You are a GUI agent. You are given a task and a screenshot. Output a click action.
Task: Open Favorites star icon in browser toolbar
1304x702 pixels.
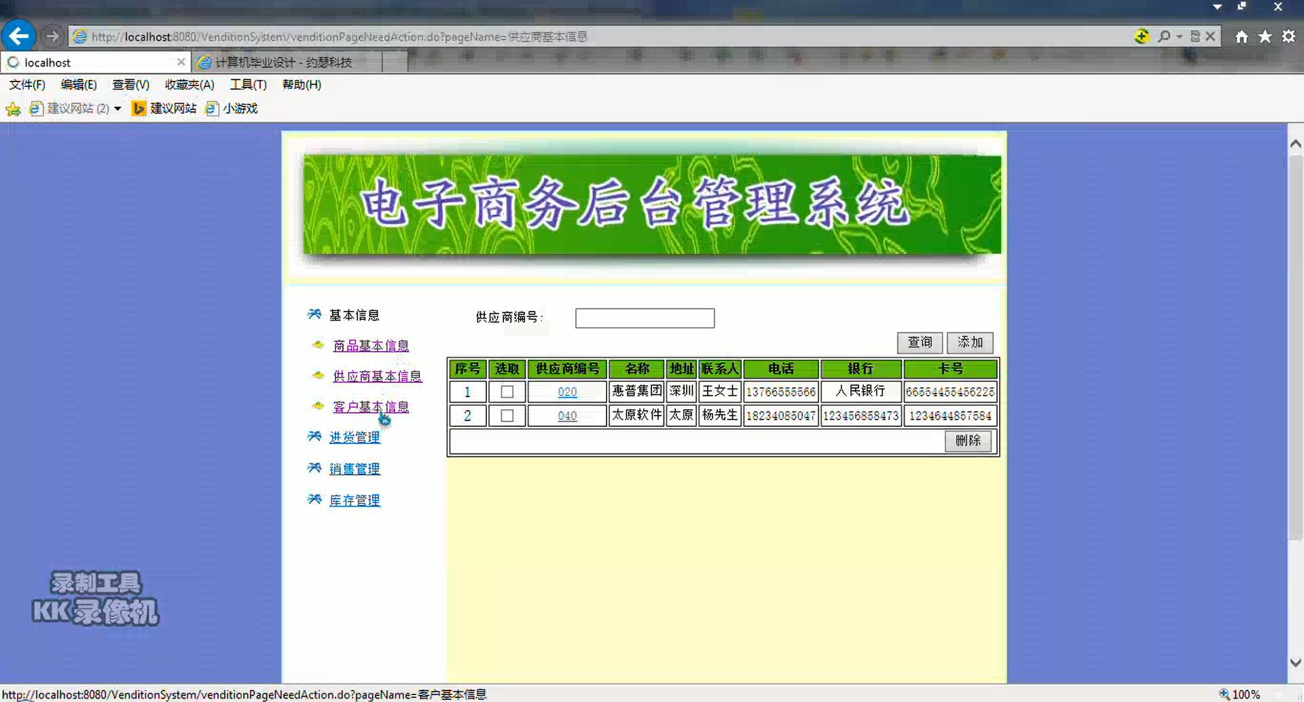1265,37
